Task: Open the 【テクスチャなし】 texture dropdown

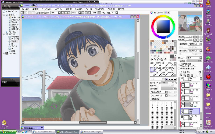Action: point(166,95)
